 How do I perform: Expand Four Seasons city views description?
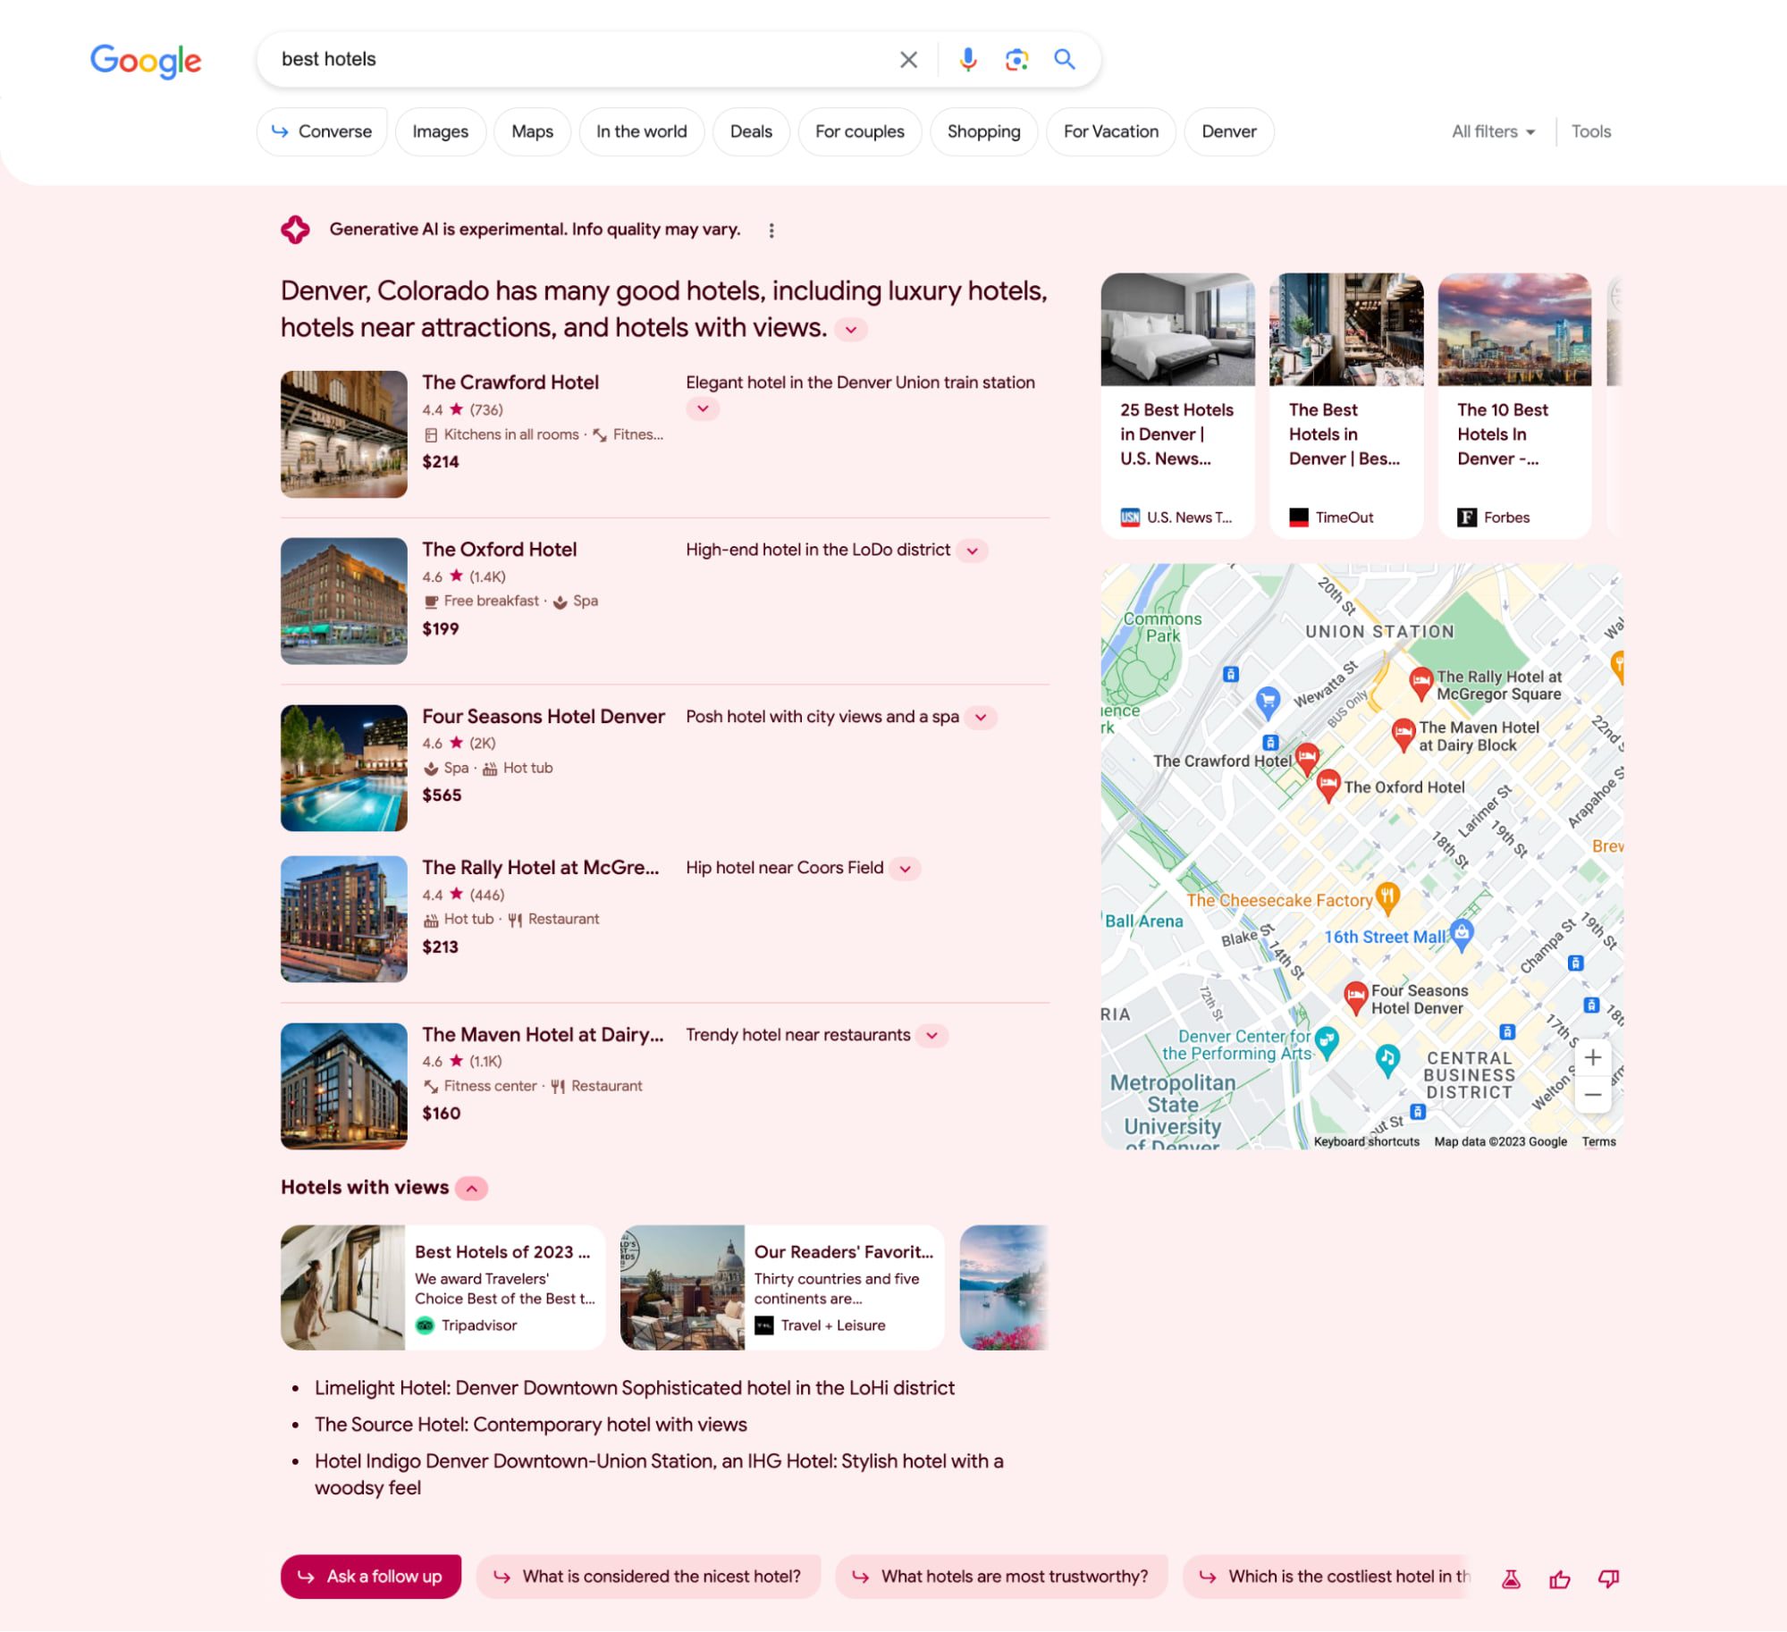[x=981, y=718]
